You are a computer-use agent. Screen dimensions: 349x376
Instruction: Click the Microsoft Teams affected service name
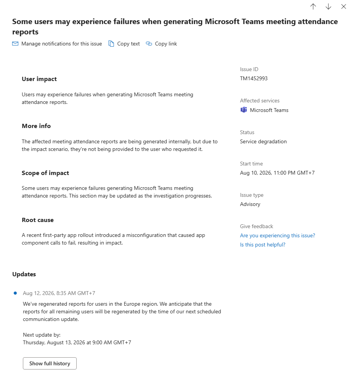click(269, 110)
